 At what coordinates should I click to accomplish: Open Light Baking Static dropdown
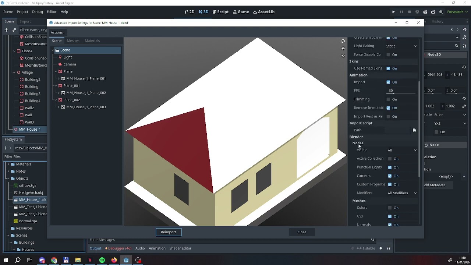pos(401,46)
